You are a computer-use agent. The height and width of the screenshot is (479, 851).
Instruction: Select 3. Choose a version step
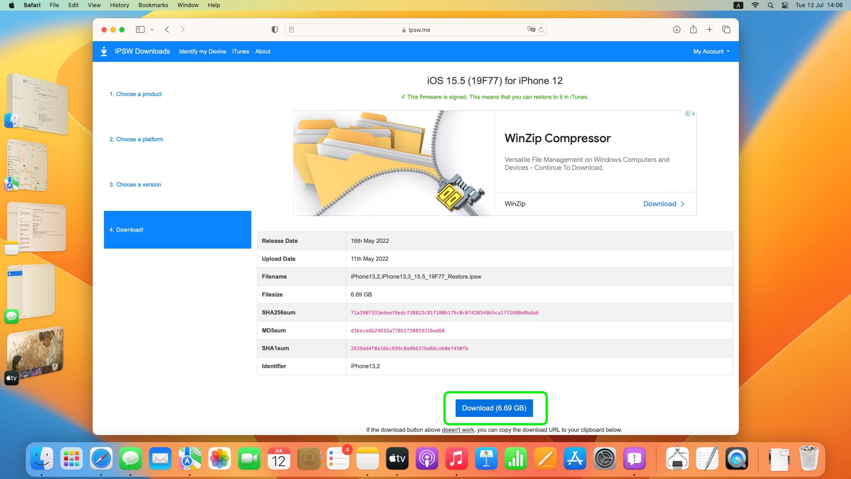pyautogui.click(x=135, y=185)
